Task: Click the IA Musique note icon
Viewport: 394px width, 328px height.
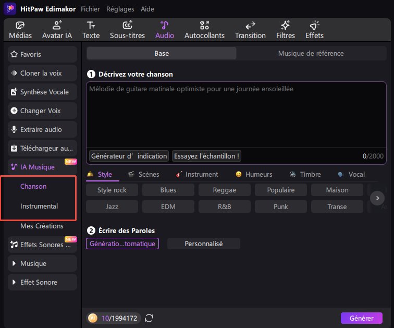Action: (14, 167)
